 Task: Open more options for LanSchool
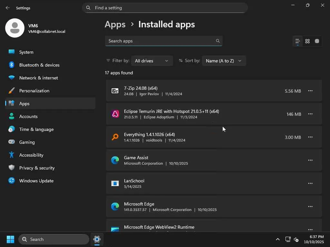310,183
